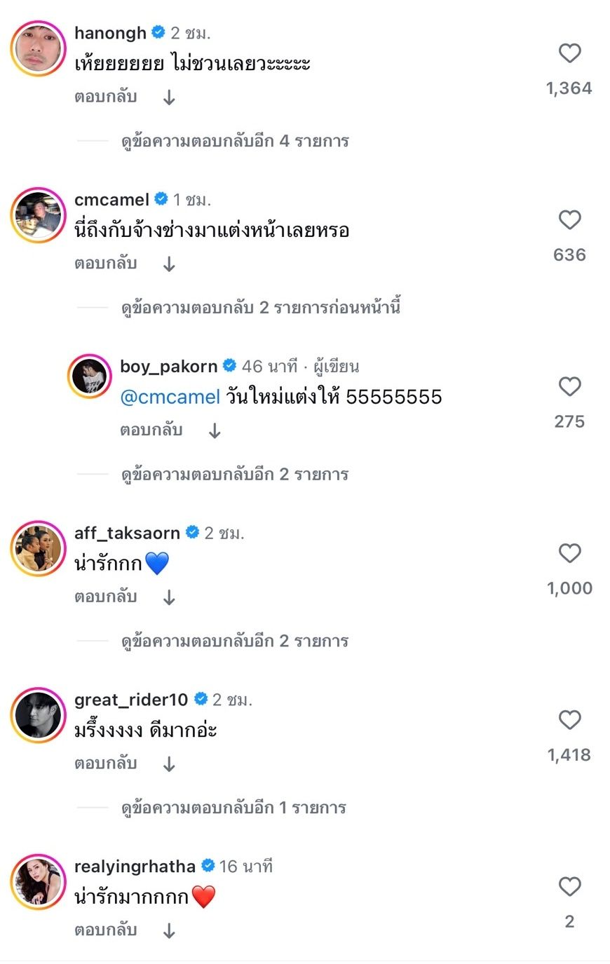
Task: Open realyingrhatha's profile picture
Action: 38,882
